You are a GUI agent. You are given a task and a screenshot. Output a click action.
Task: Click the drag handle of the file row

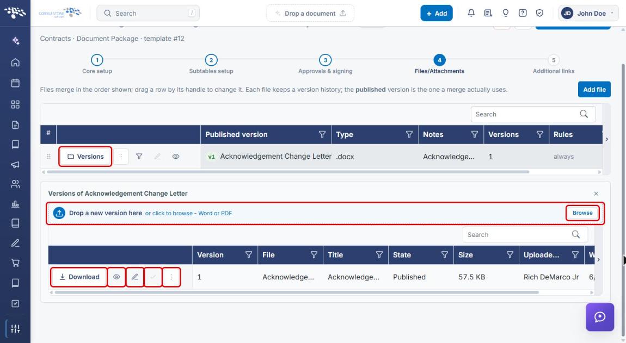tap(48, 157)
